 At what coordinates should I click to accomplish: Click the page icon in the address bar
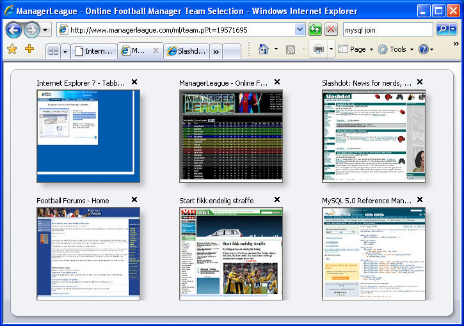63,30
